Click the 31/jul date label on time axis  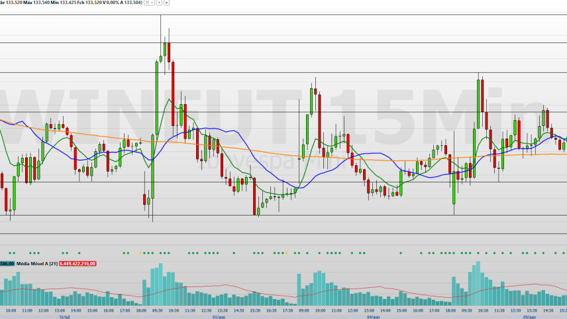point(64,317)
